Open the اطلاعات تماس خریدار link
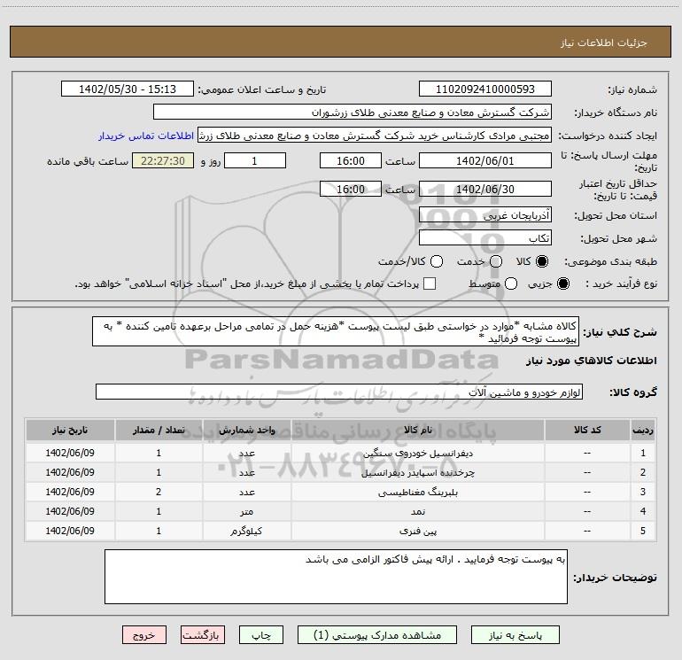This screenshot has height=660, width=682. [146, 136]
